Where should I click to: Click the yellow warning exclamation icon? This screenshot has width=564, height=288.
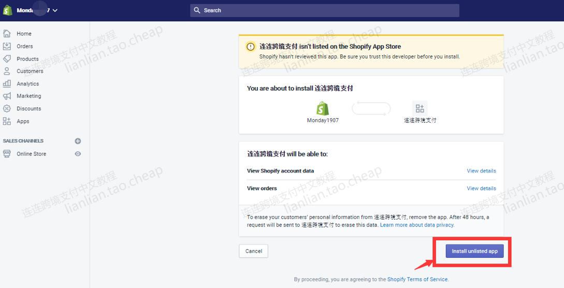point(250,47)
